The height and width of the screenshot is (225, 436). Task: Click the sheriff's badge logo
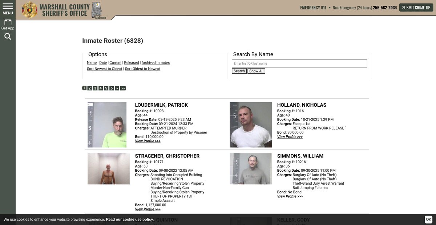click(x=29, y=10)
